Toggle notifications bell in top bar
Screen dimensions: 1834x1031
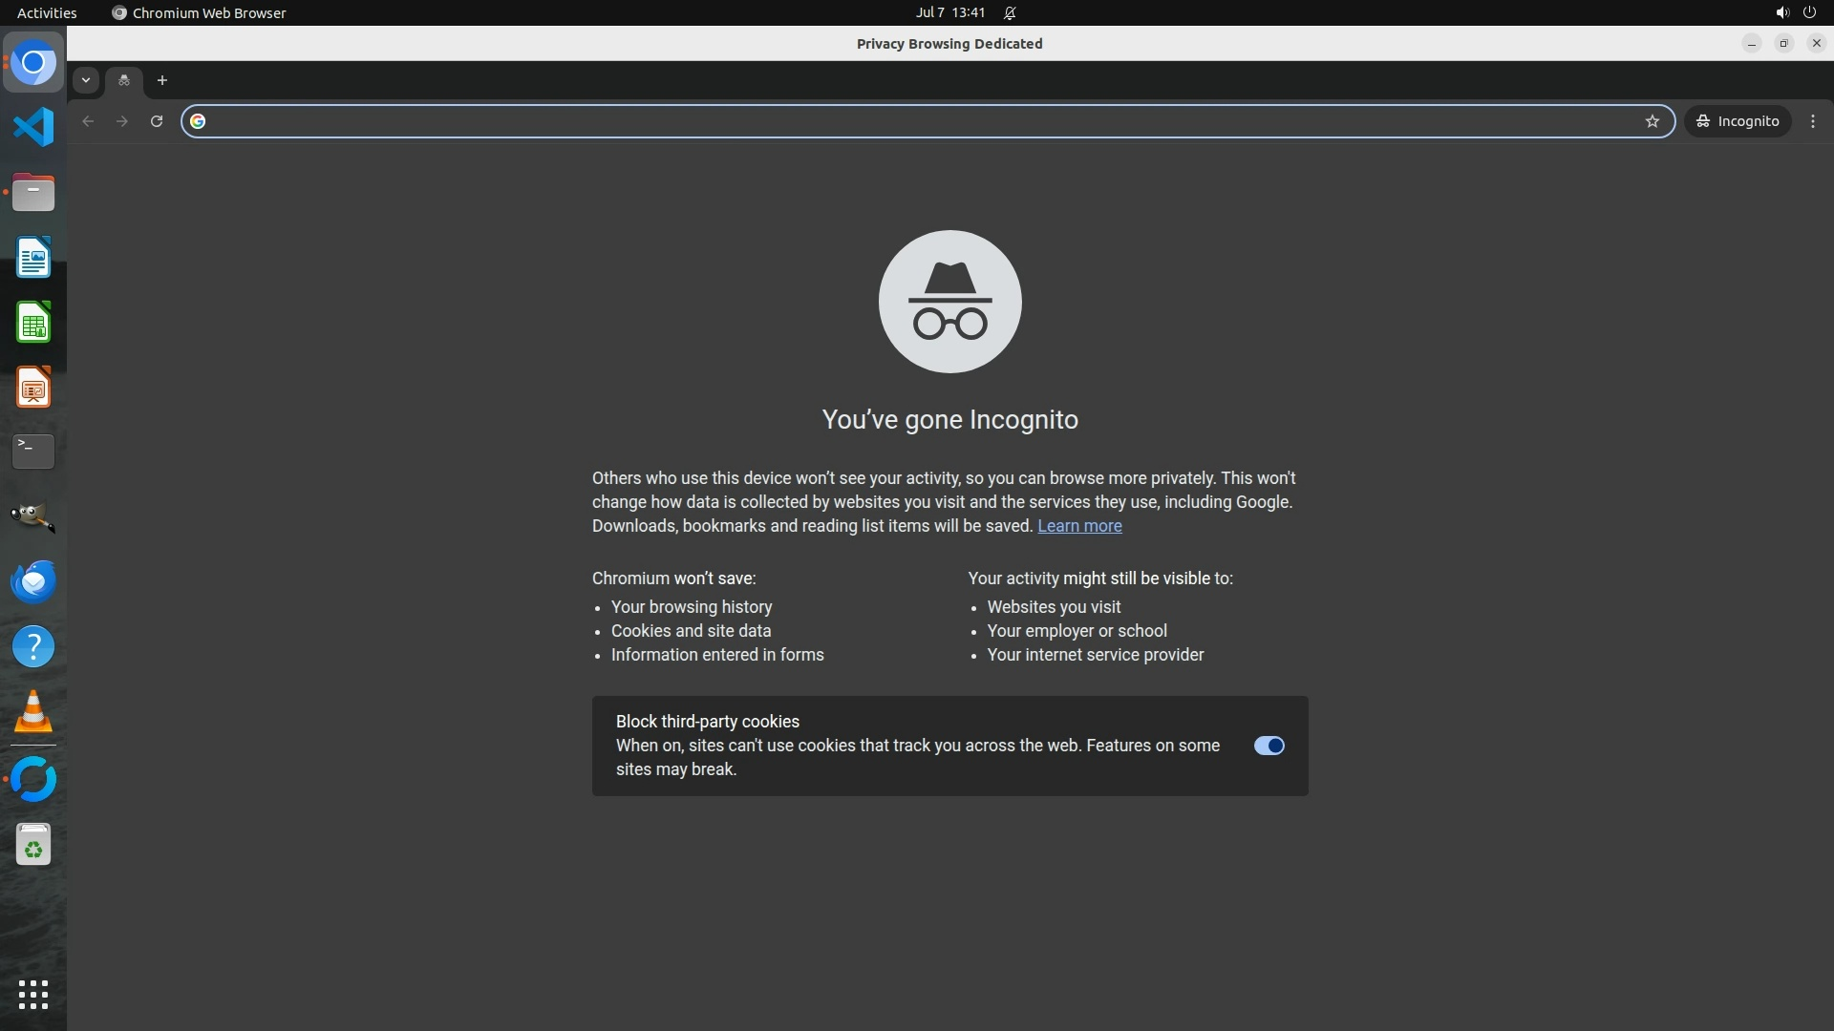point(1010,12)
